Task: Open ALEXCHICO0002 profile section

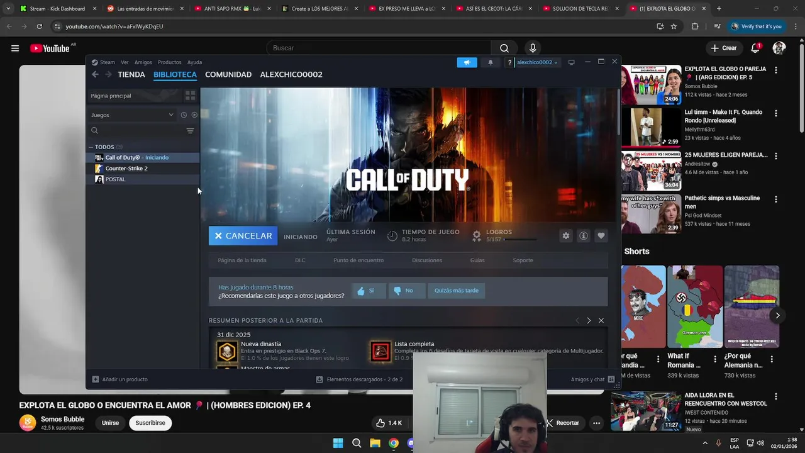Action: click(x=291, y=74)
